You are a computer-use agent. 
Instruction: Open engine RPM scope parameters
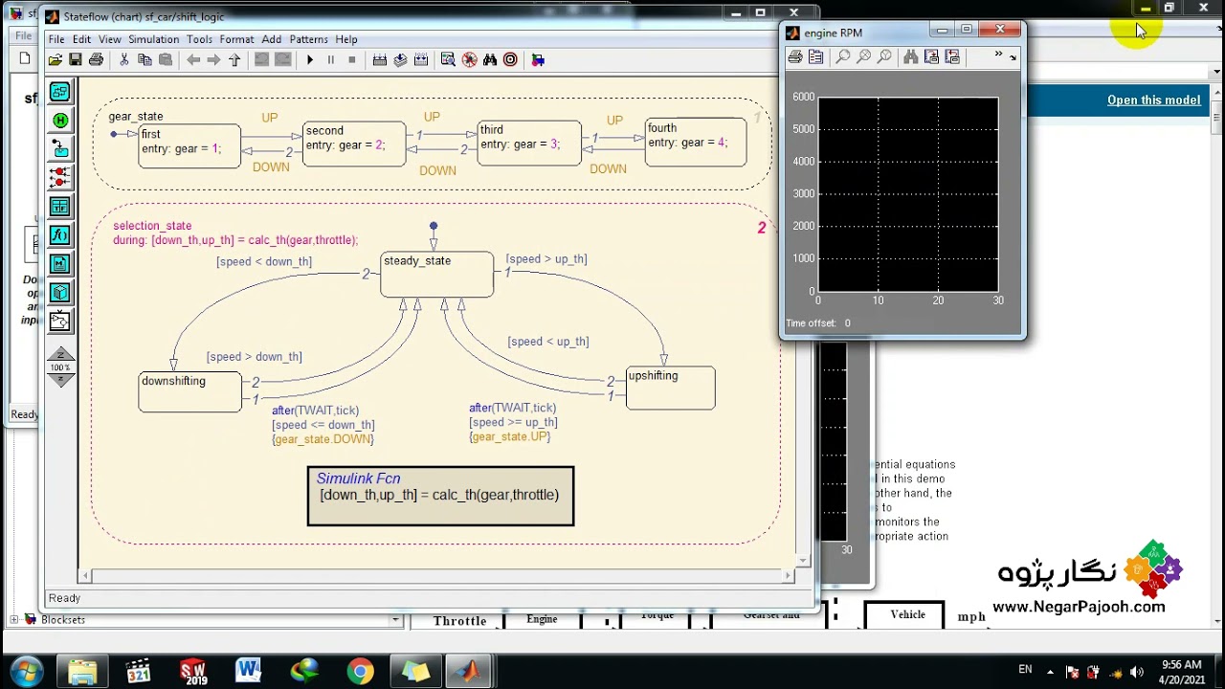tap(815, 57)
